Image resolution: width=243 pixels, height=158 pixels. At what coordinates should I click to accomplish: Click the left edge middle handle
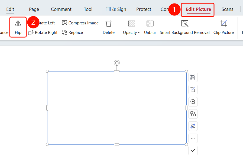pyautogui.click(x=47, y=108)
